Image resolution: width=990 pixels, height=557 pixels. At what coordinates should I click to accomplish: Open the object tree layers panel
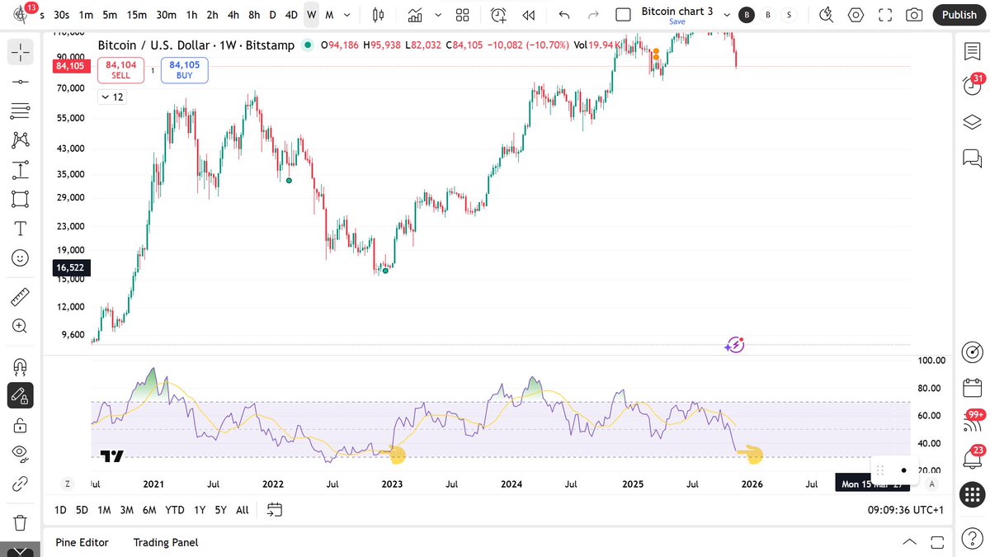click(971, 122)
